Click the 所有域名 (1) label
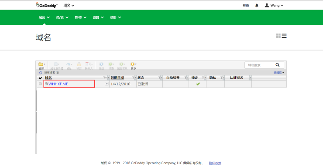The width and height of the screenshot is (323, 165). point(52,73)
